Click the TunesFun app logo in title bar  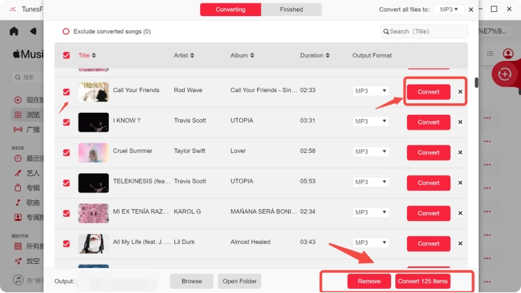point(13,9)
